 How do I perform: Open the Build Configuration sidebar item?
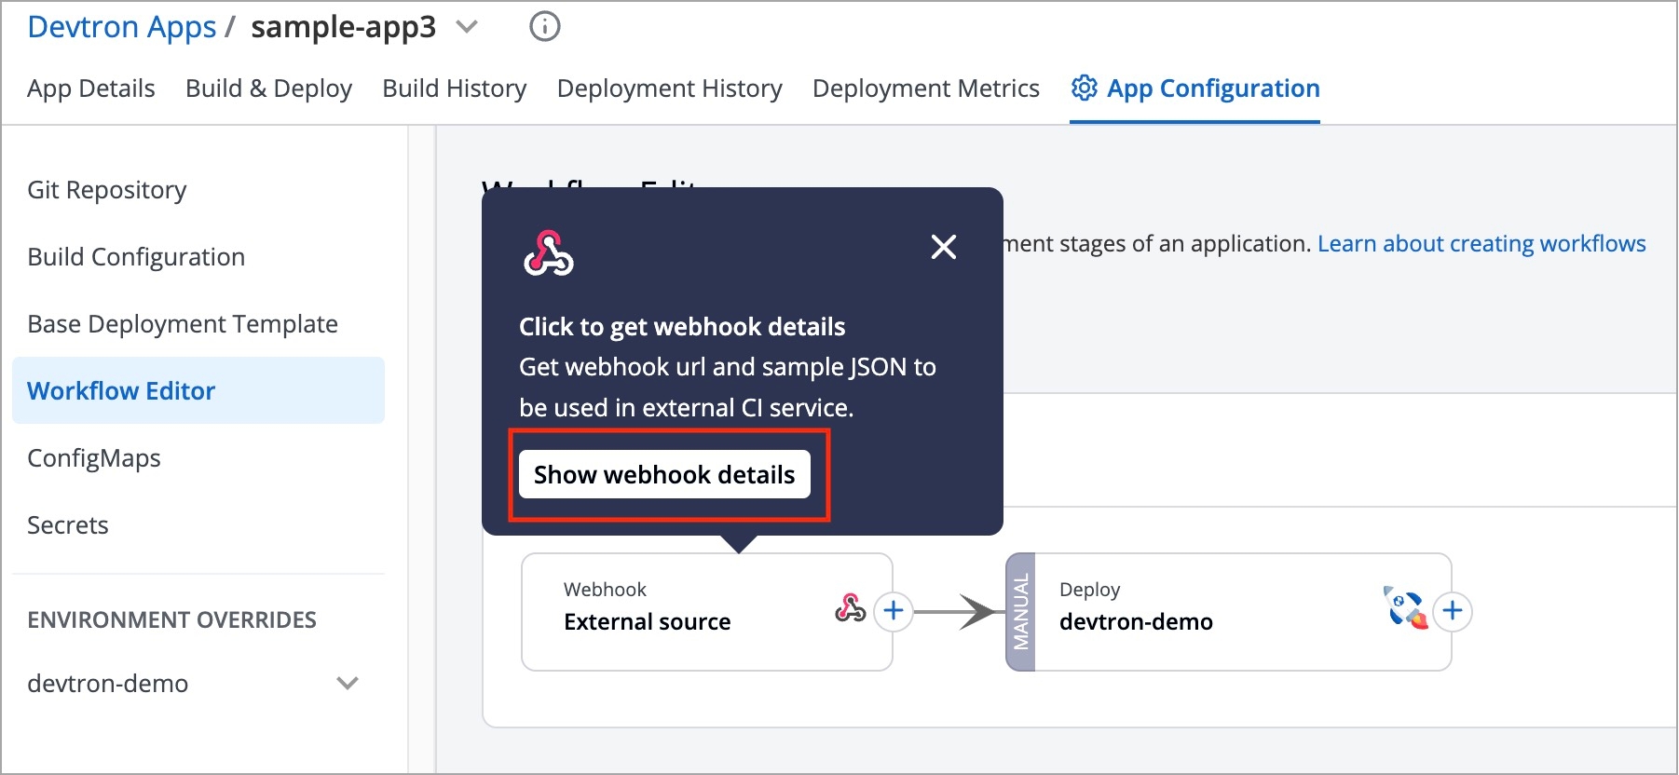click(136, 257)
